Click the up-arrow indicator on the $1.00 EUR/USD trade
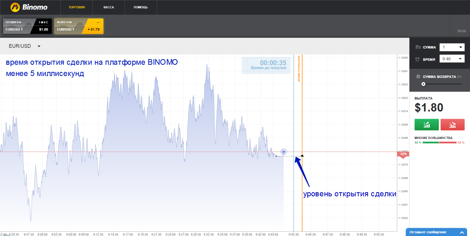This screenshot has width=470, height=236. (22, 29)
